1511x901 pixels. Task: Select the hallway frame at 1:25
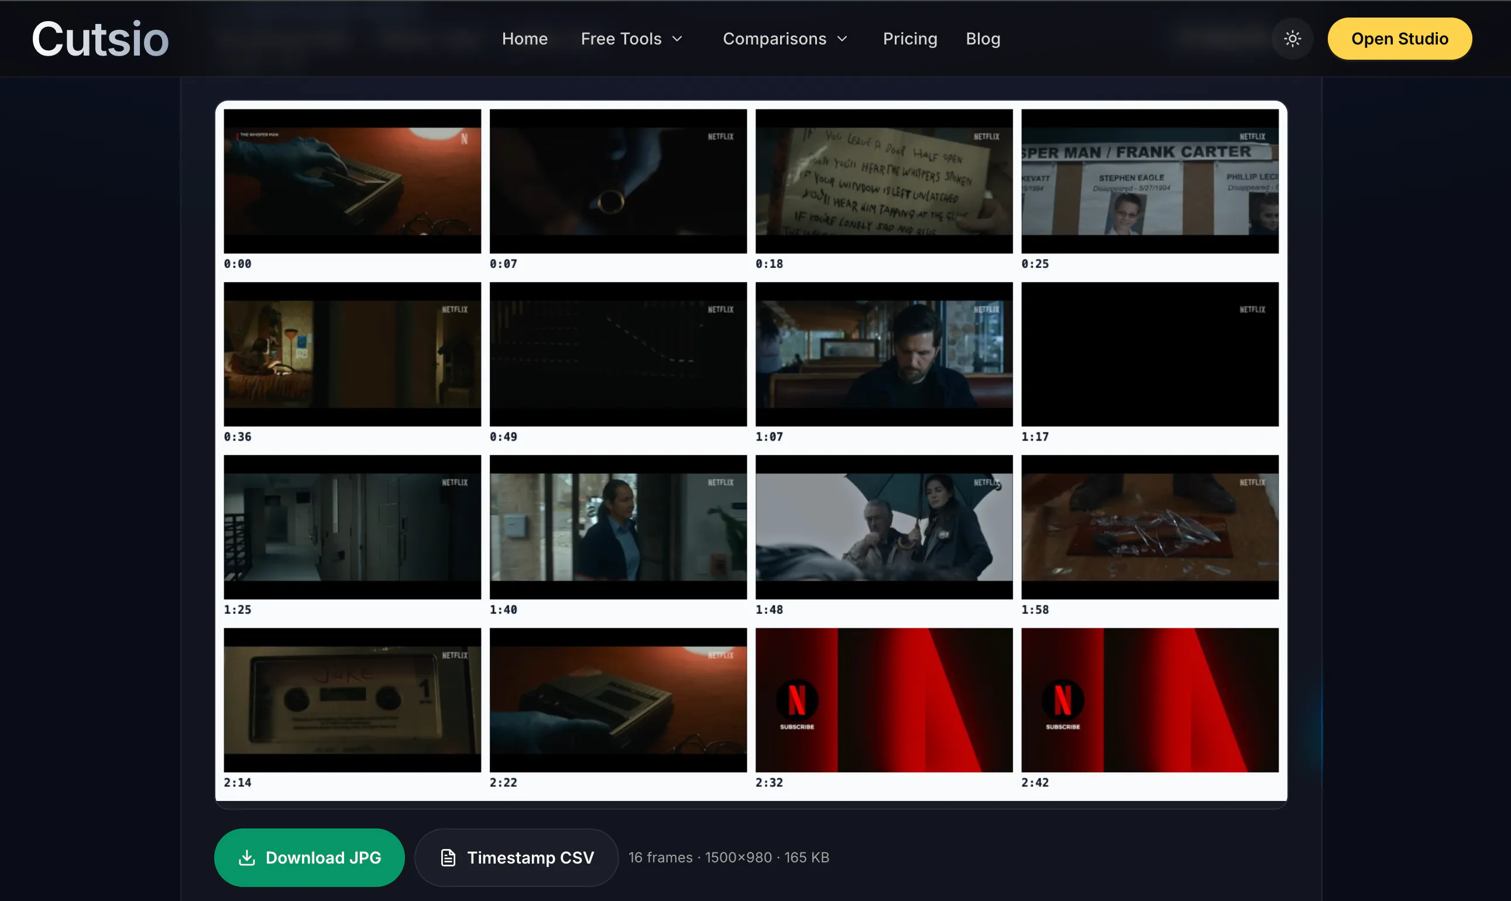pyautogui.click(x=352, y=527)
